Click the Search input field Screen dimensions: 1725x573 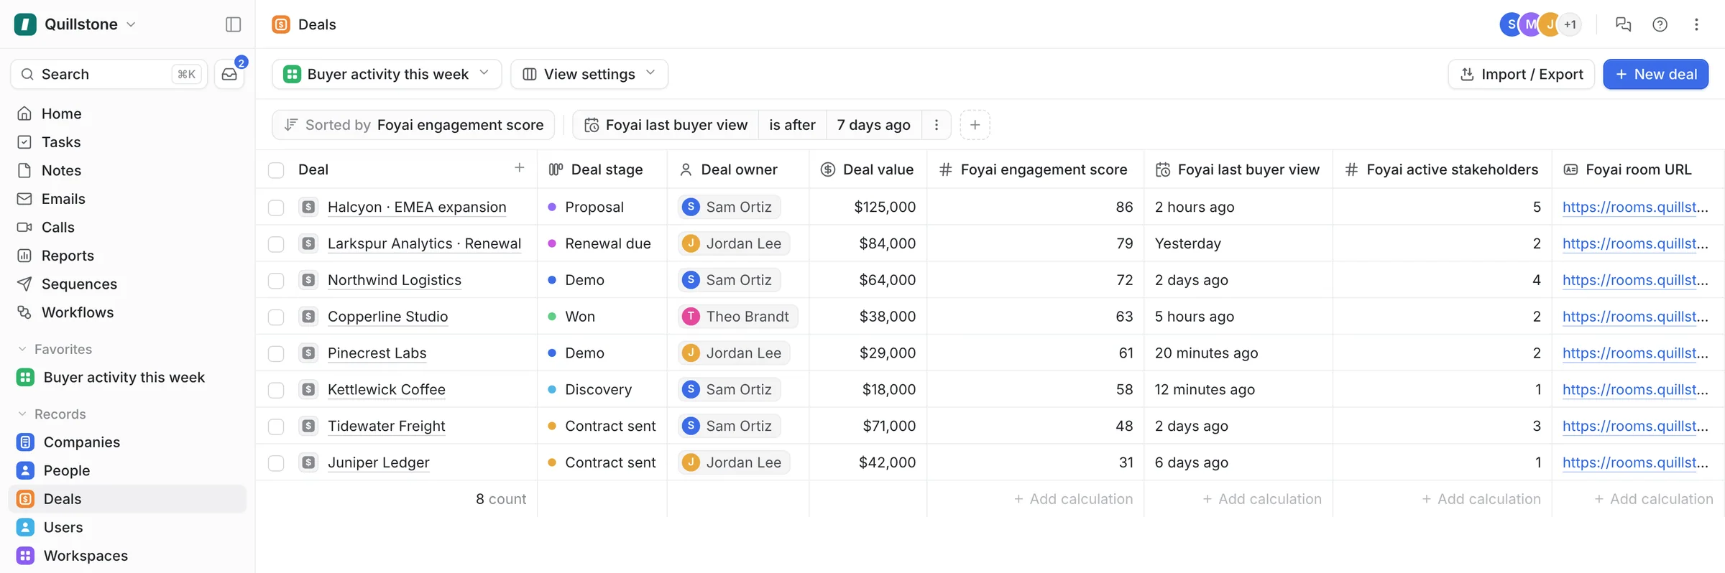(109, 75)
